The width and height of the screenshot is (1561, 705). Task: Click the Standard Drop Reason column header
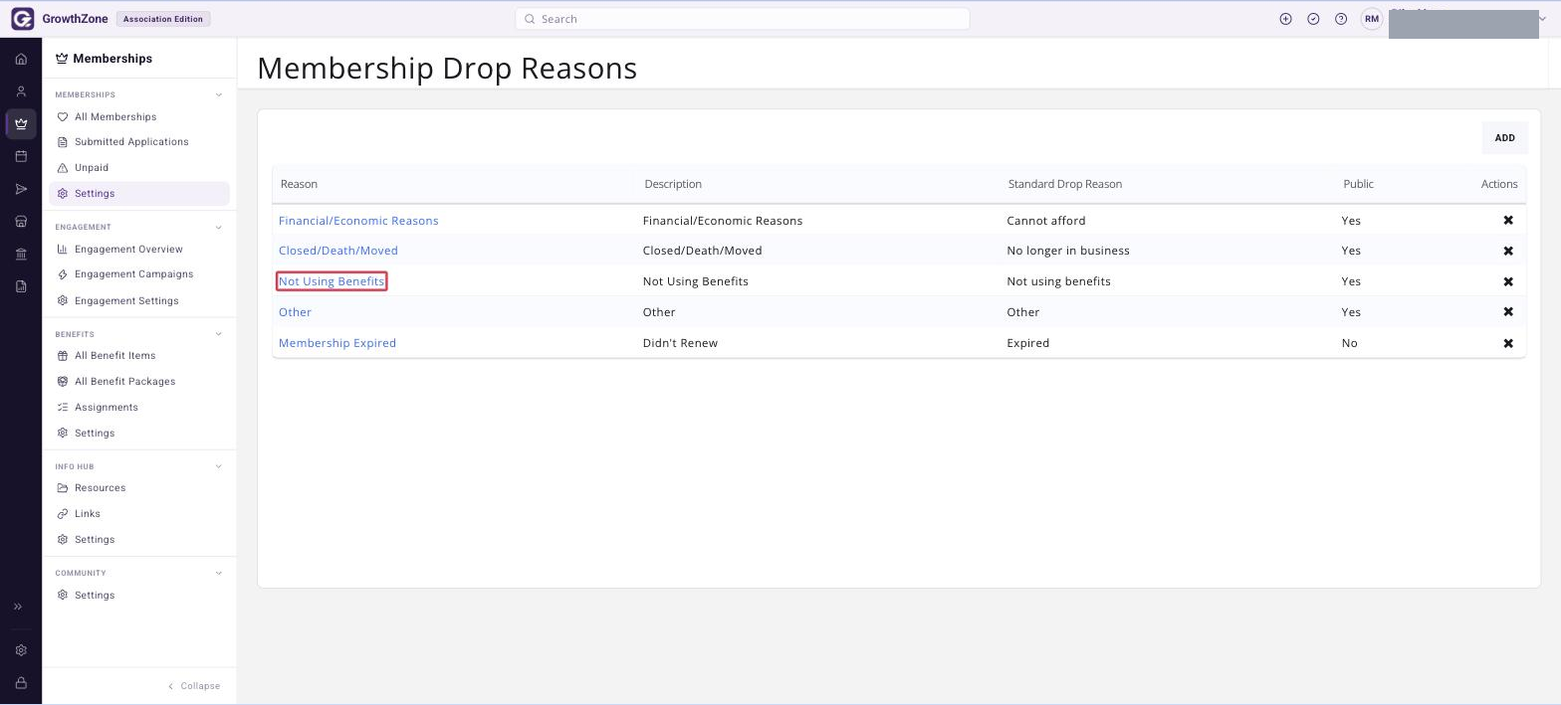(1065, 184)
